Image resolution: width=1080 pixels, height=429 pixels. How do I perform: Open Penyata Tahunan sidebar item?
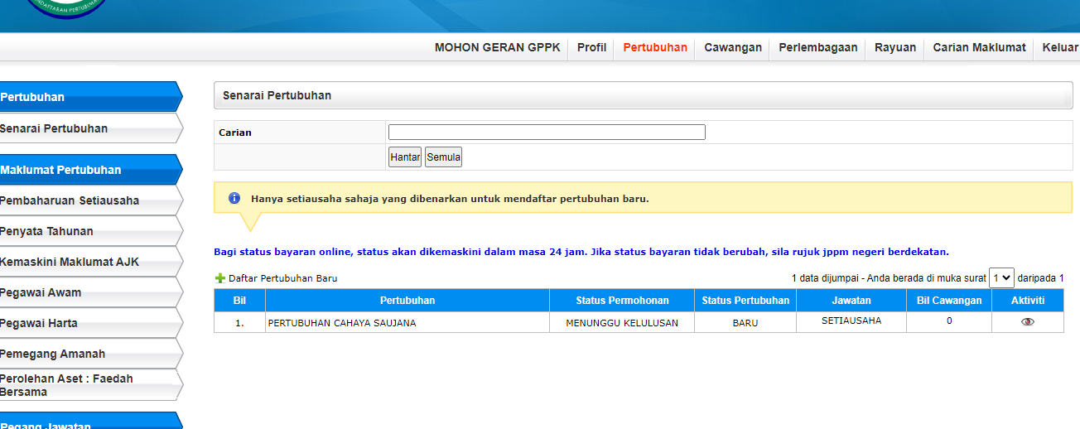(47, 231)
